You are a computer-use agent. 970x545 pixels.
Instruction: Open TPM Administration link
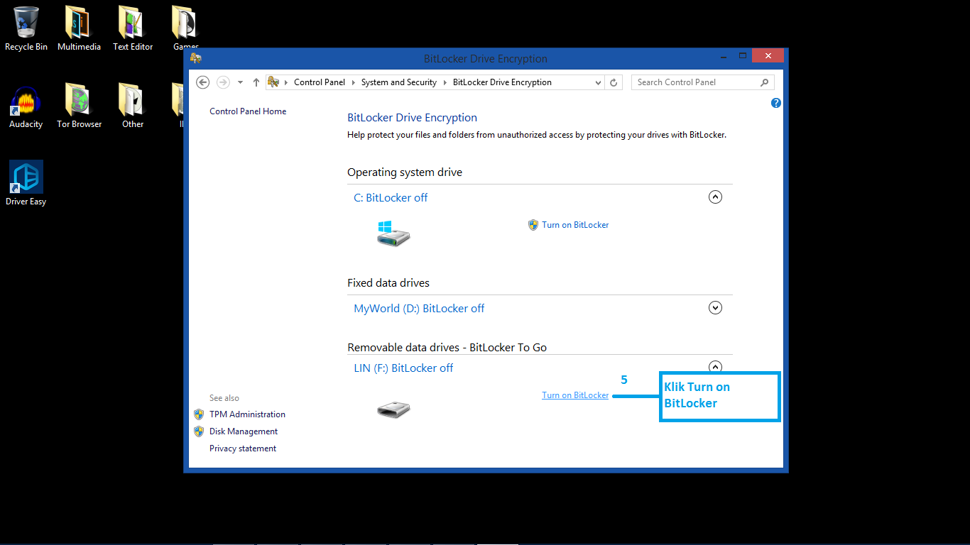pos(247,414)
